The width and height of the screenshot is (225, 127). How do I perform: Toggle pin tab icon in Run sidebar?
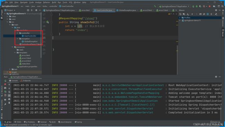click(5, 105)
